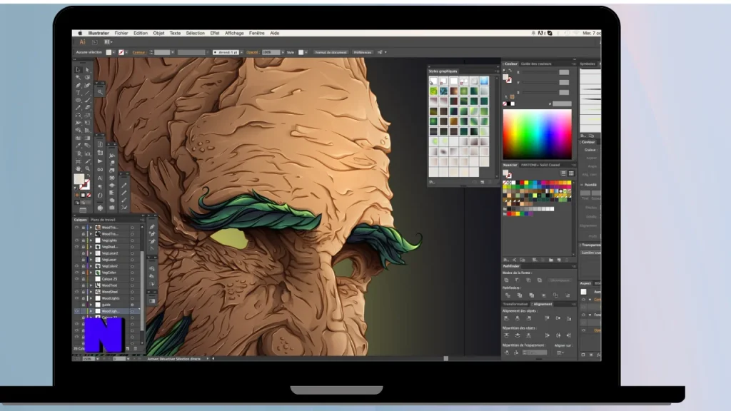Image resolution: width=731 pixels, height=411 pixels.
Task: Select the Artboard tool
Action: pos(79,161)
